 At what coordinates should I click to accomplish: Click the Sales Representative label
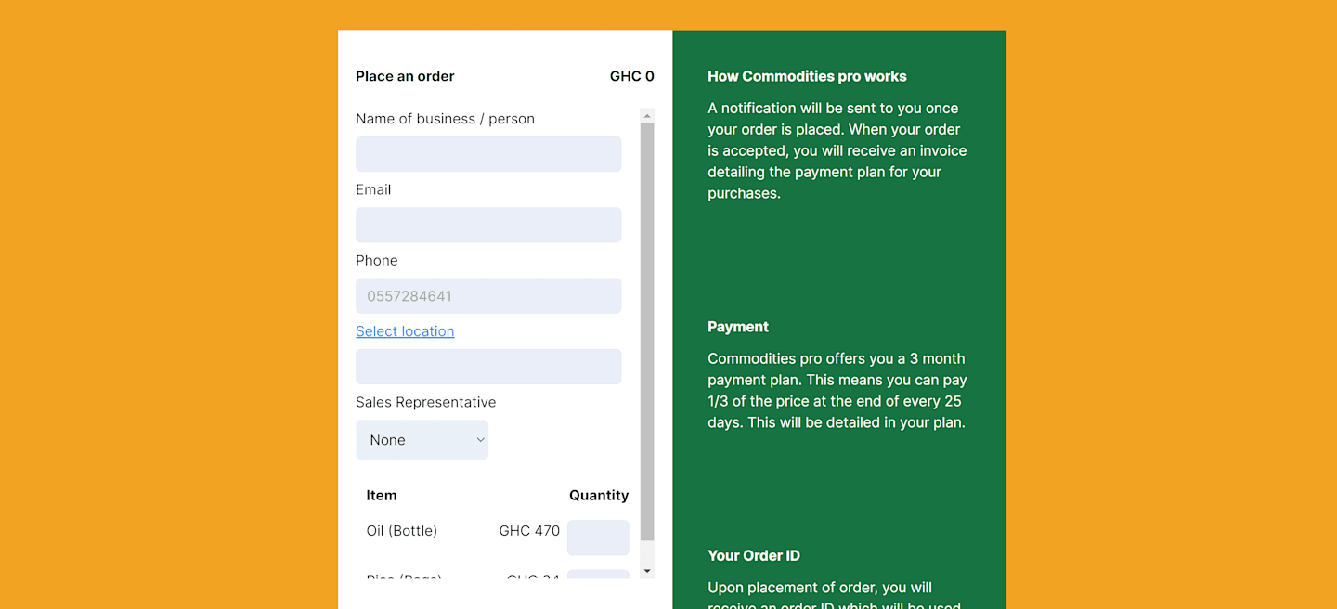426,402
